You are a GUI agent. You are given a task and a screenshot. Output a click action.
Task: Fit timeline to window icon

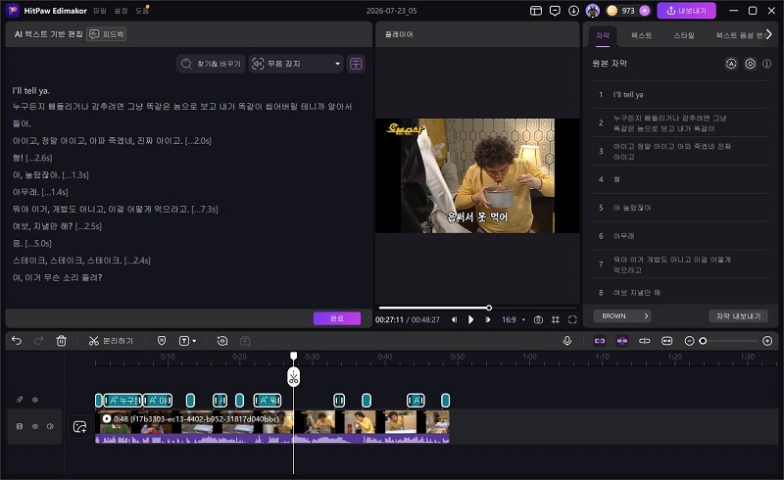[x=667, y=341]
